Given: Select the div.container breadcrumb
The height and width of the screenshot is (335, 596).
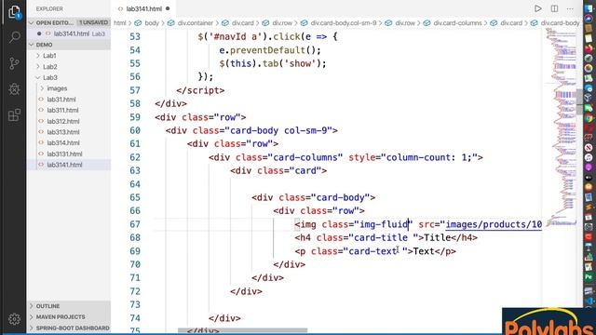Looking at the screenshot, I should coord(196,23).
